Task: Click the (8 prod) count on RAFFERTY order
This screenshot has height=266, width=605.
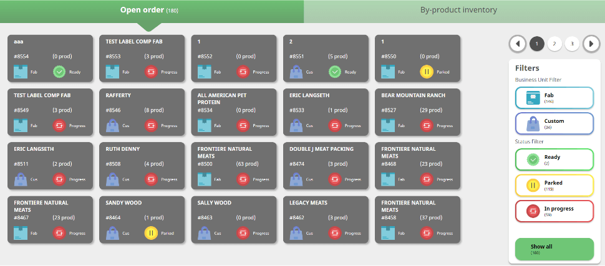Action: tap(154, 110)
